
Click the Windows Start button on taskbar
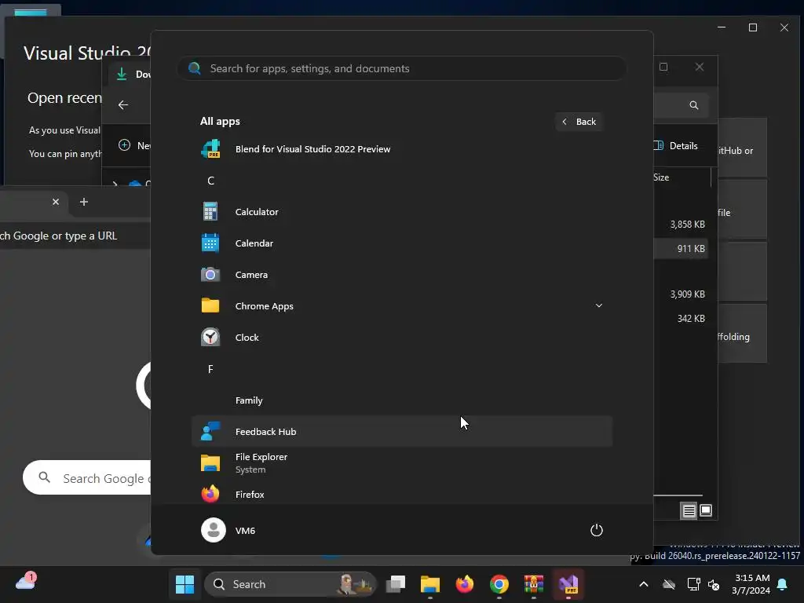185,584
